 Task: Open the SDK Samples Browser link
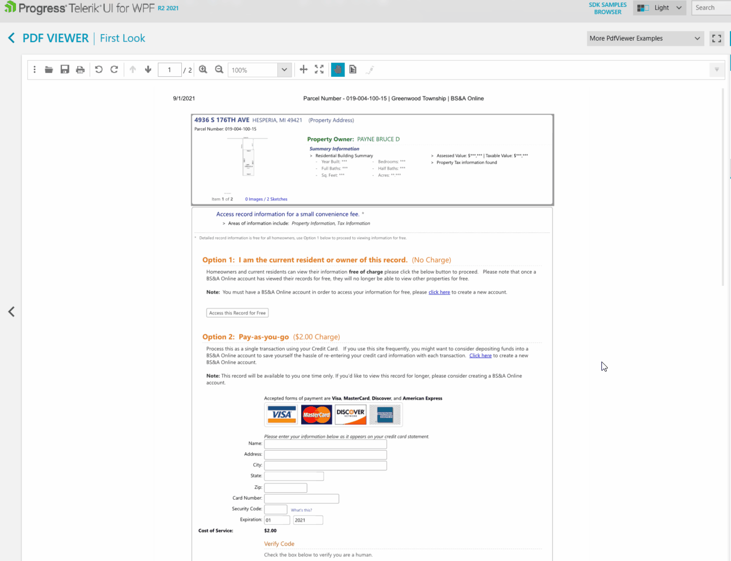608,8
